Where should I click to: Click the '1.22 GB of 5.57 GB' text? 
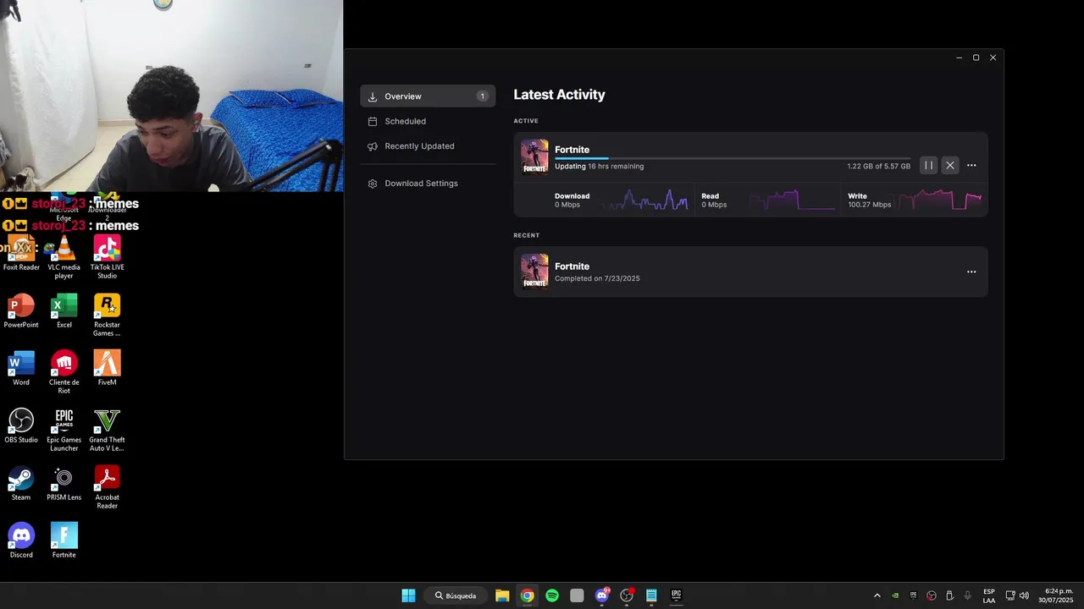pyautogui.click(x=878, y=167)
